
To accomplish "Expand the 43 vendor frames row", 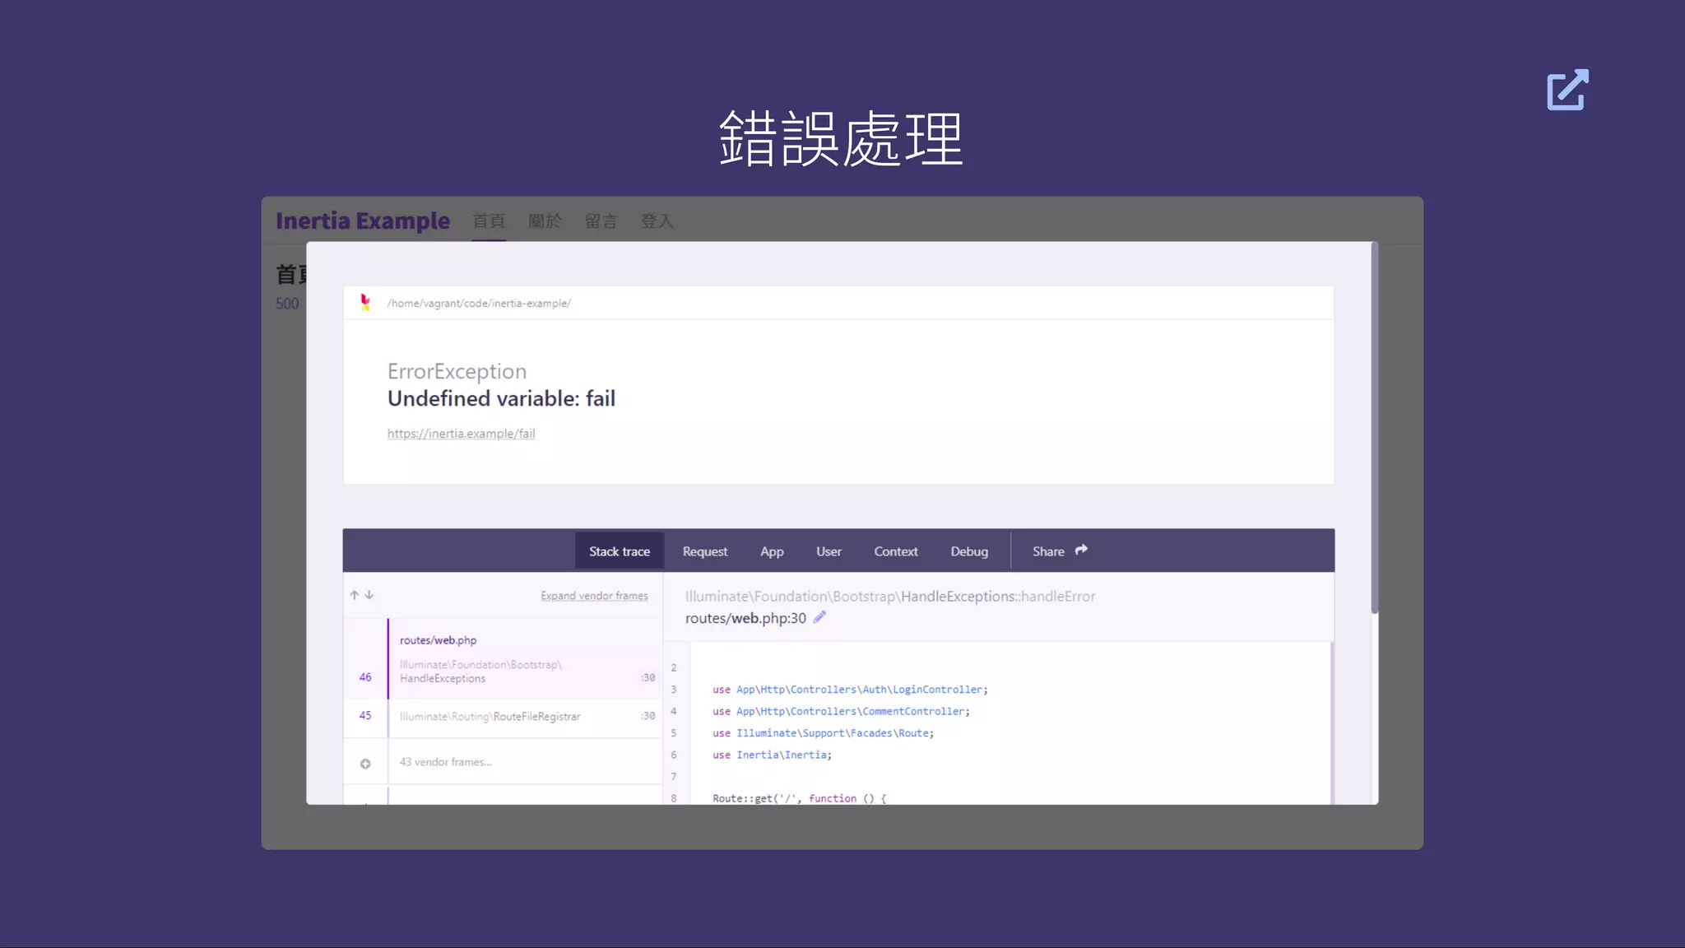I will 445,762.
